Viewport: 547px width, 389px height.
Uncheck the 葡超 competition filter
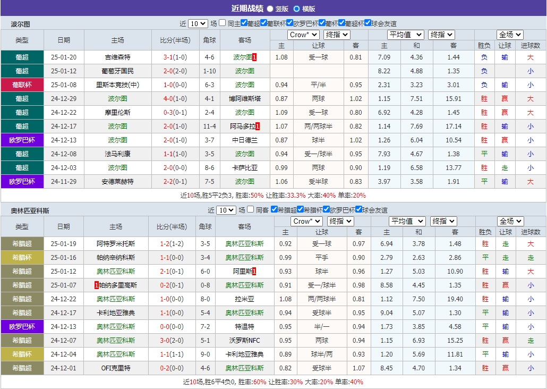click(x=245, y=23)
